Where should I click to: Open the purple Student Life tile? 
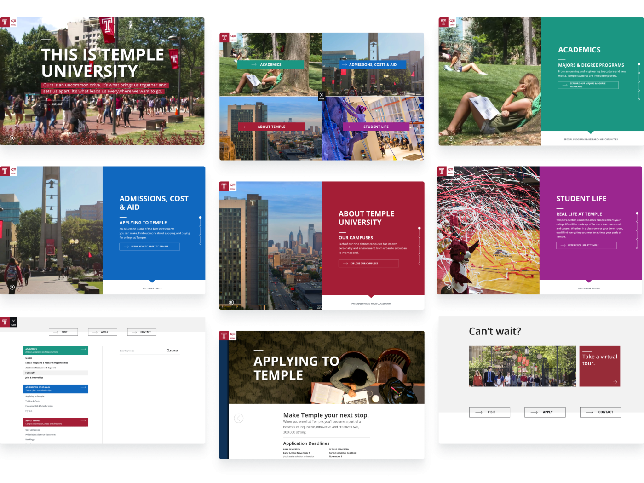[x=376, y=126]
